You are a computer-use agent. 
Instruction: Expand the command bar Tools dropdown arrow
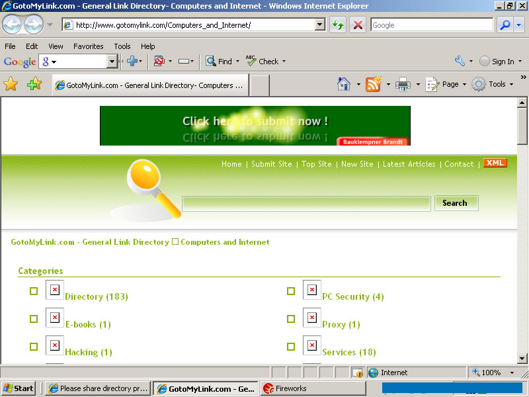coord(511,84)
